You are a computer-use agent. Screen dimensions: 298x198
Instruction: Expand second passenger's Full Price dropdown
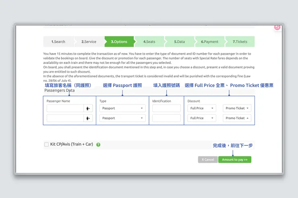click(202, 118)
